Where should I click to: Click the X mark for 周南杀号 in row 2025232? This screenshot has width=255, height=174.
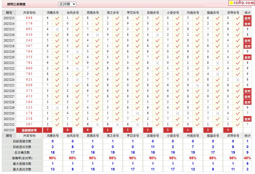tap(97, 125)
